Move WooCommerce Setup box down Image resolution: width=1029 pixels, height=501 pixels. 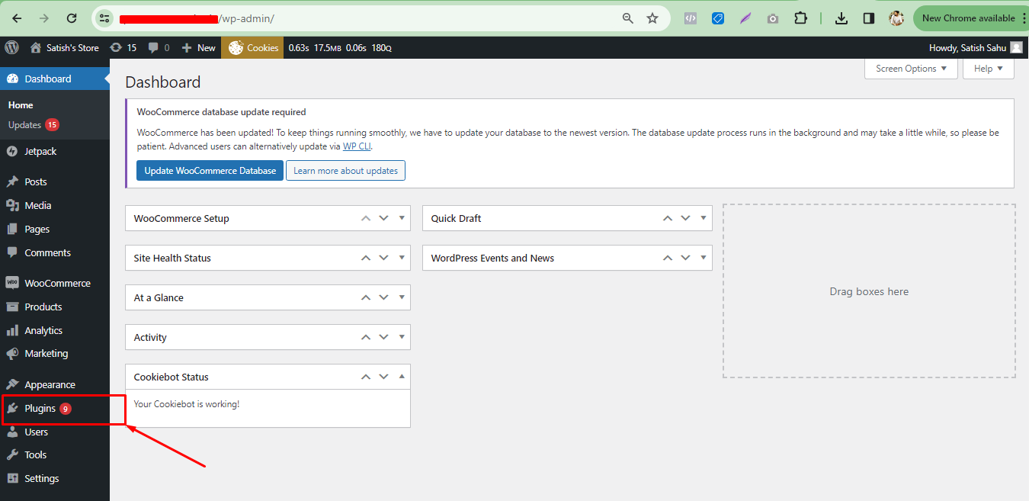pos(383,218)
